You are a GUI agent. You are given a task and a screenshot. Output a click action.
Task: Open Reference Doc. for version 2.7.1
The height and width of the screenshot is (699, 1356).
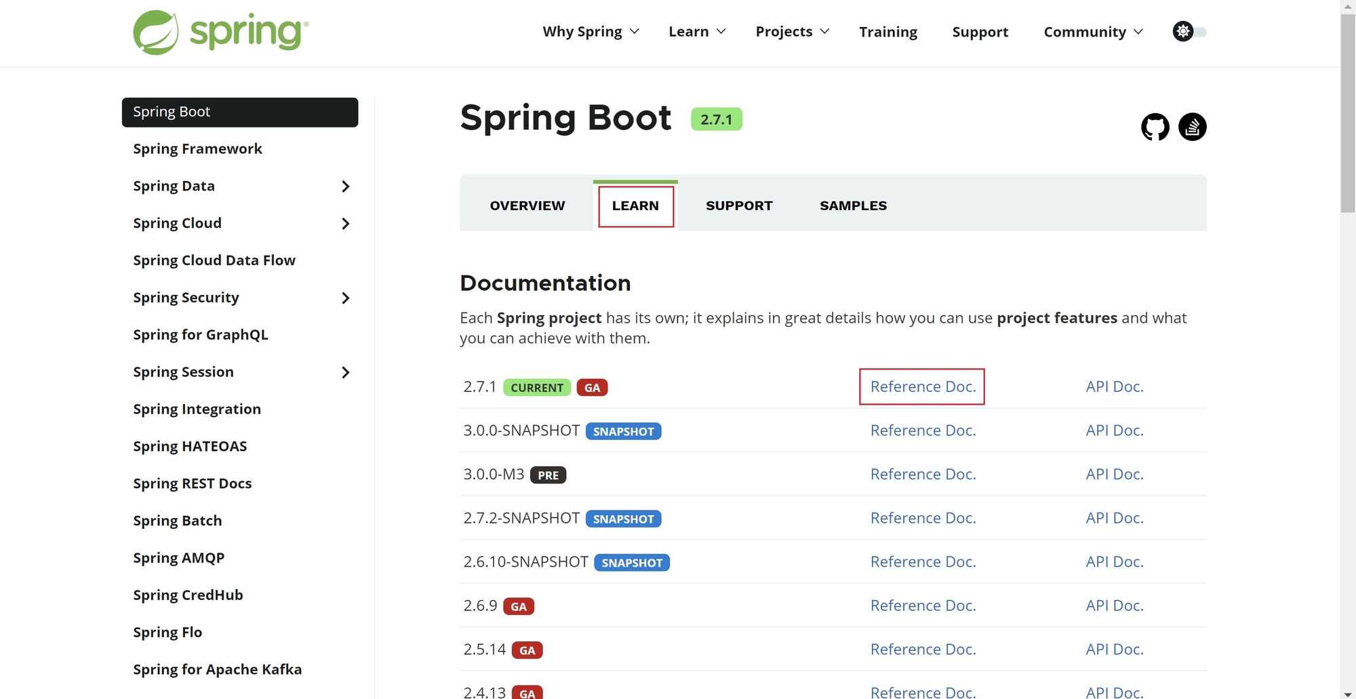(923, 386)
